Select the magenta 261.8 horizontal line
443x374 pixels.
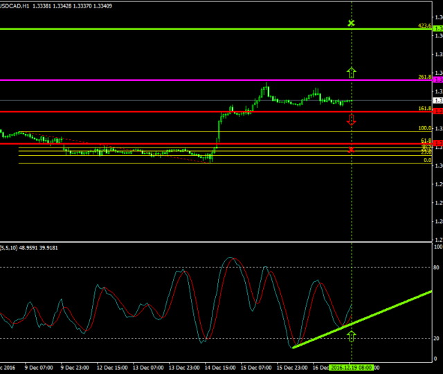(x=208, y=80)
